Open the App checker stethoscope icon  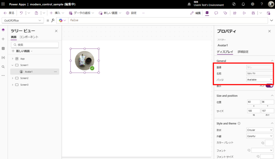coord(225,13)
